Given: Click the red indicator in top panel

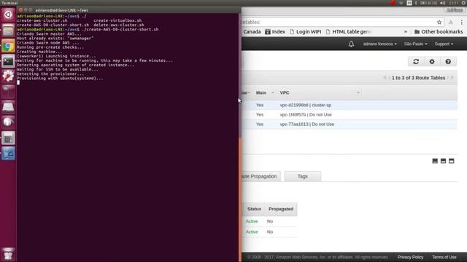Looking at the screenshot, I should 393,3.
